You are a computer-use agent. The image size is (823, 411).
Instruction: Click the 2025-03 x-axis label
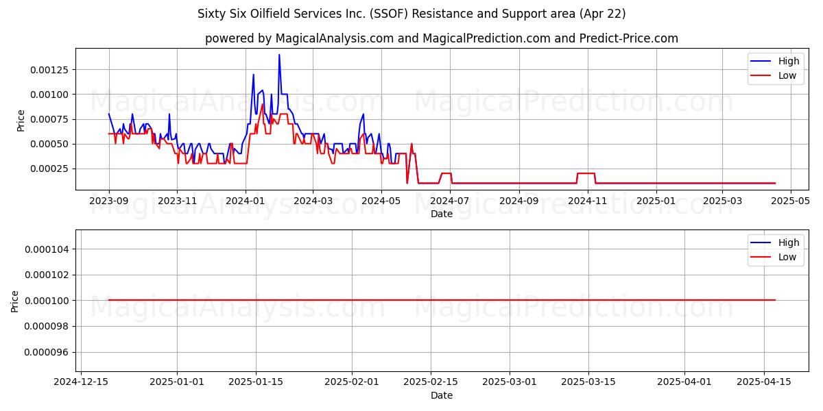tap(723, 201)
